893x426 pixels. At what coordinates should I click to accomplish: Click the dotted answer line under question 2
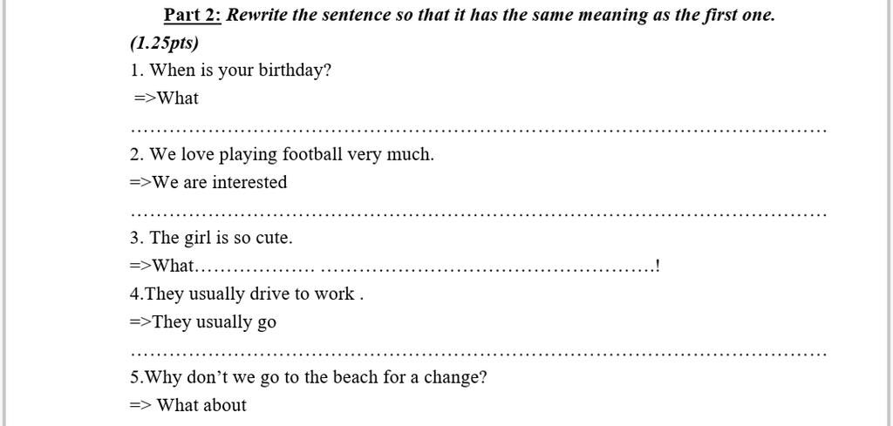tap(479, 214)
